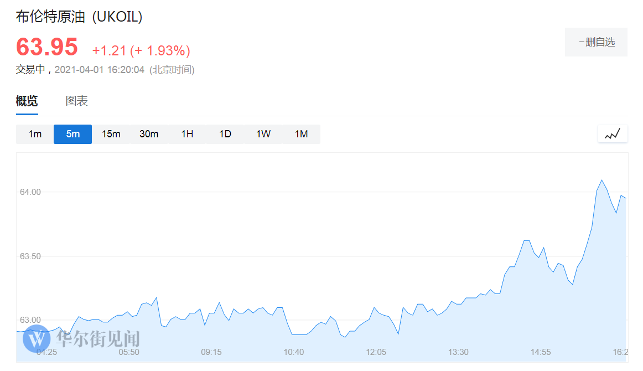The width and height of the screenshot is (643, 371).
Task: Select the 5m timeframe
Action: (72, 134)
